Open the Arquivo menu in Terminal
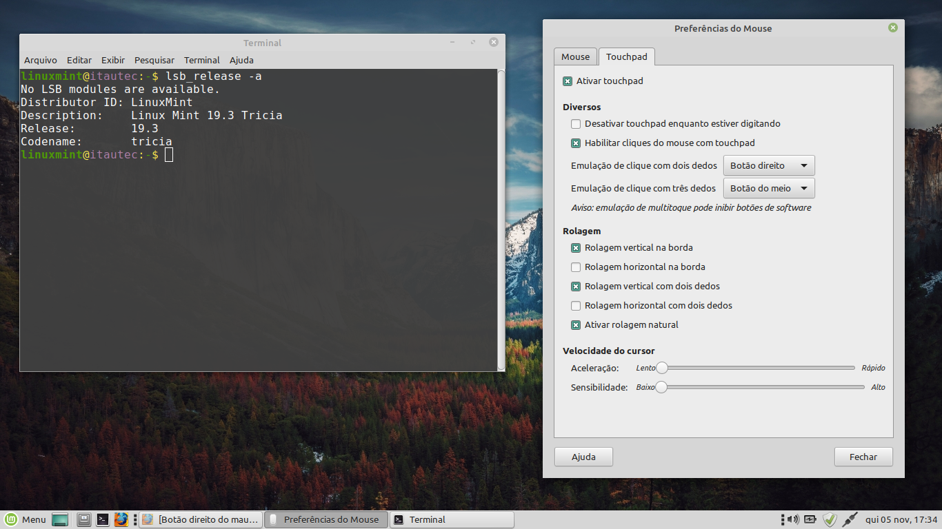The image size is (942, 529). [x=41, y=60]
